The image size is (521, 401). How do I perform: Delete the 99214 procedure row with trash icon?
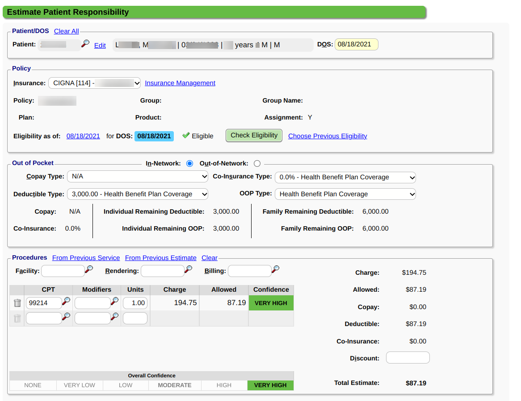pos(17,303)
